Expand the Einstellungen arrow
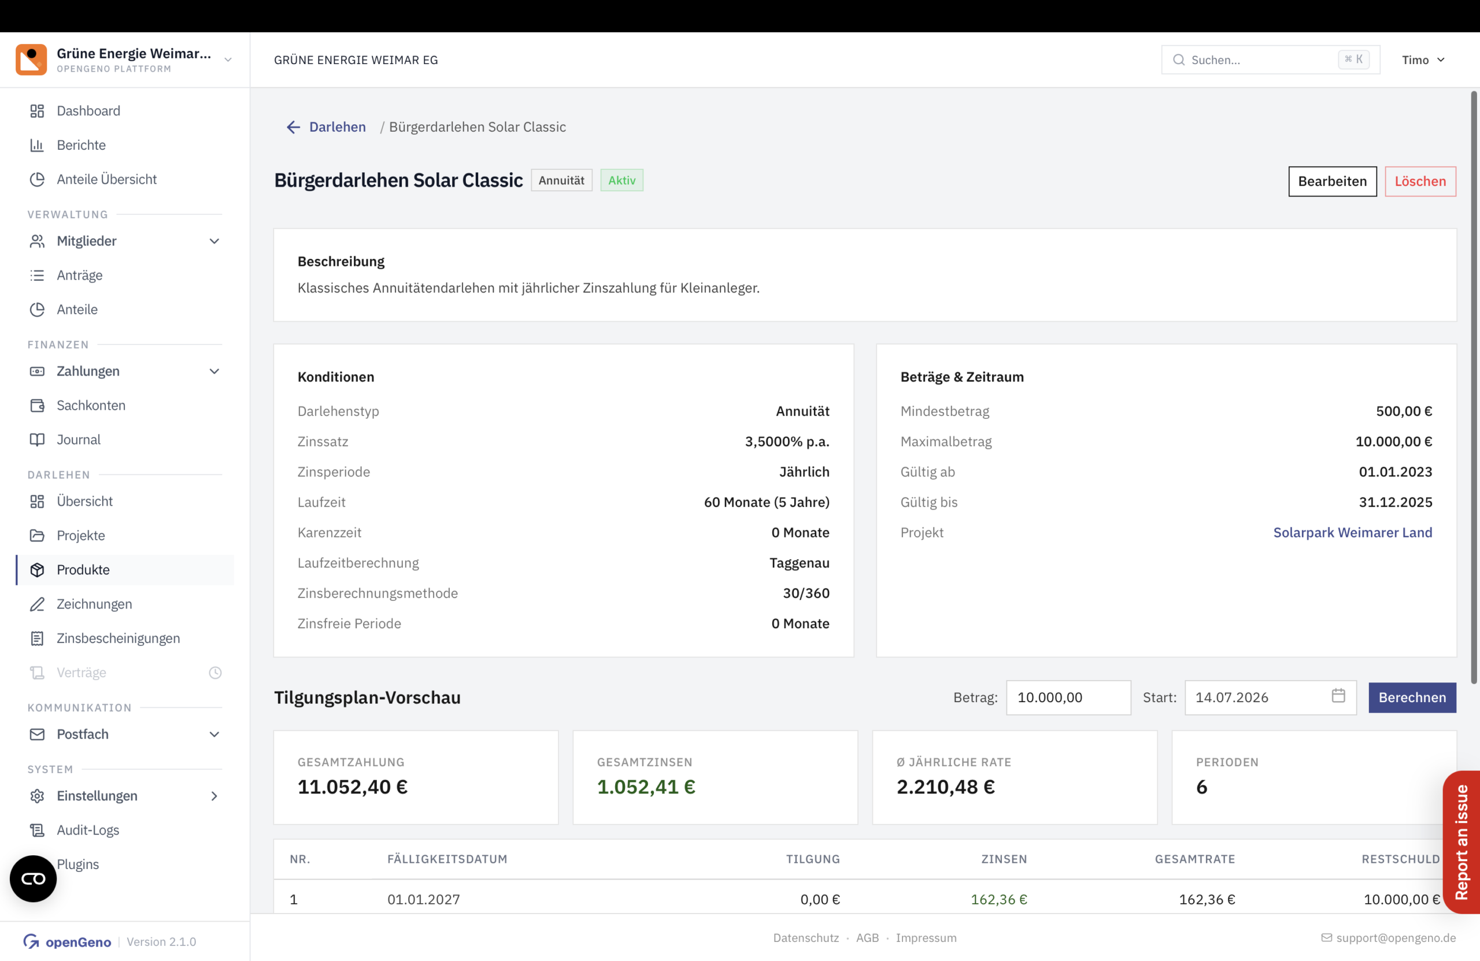The image size is (1480, 961). 214,796
